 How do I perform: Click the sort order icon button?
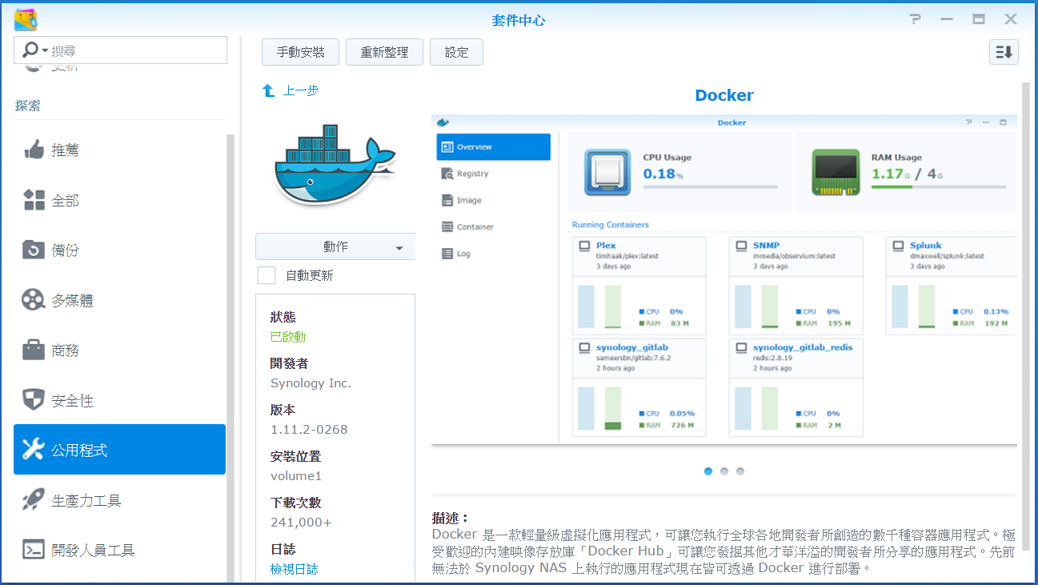(1004, 52)
